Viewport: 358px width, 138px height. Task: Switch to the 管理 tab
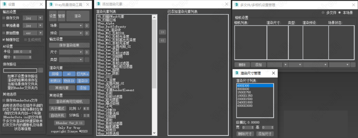[61, 16]
